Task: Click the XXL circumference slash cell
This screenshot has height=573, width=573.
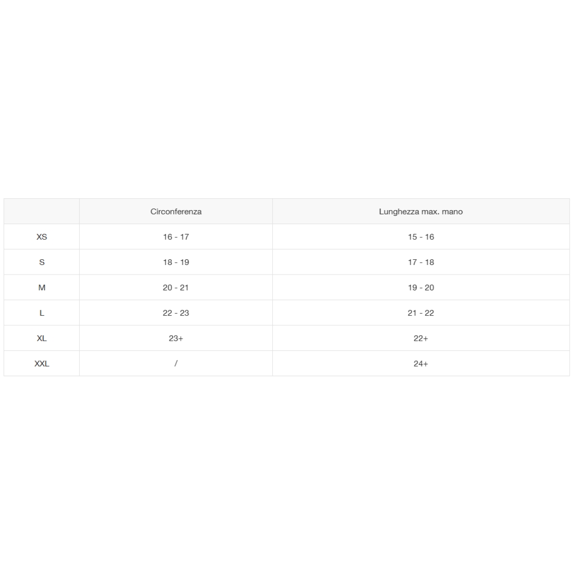Action: point(176,363)
